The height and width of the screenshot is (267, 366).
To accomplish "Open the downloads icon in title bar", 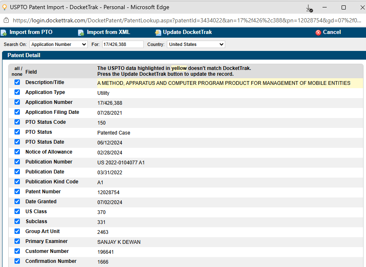I will [x=309, y=8].
